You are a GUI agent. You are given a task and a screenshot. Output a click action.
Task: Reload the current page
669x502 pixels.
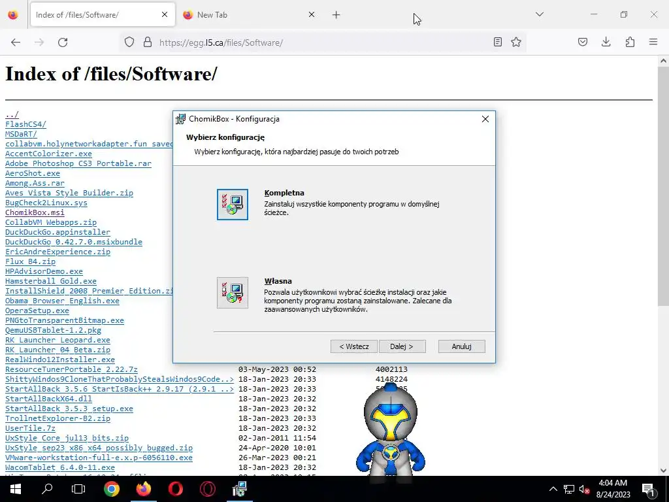(63, 42)
